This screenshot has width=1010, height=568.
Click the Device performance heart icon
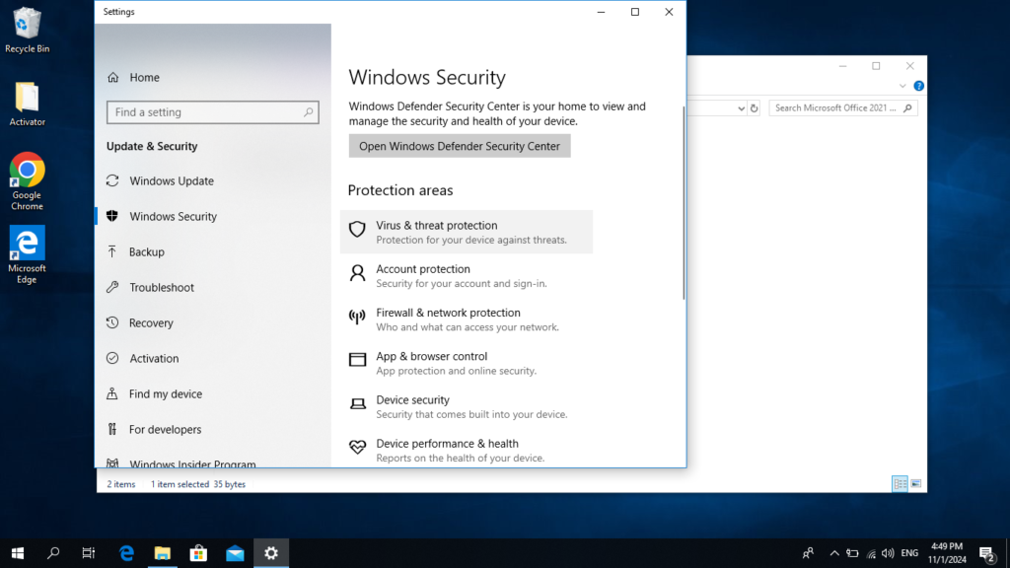(357, 447)
